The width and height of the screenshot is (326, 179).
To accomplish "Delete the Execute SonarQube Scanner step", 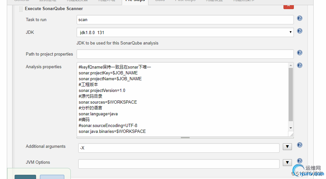I will 289,6.
